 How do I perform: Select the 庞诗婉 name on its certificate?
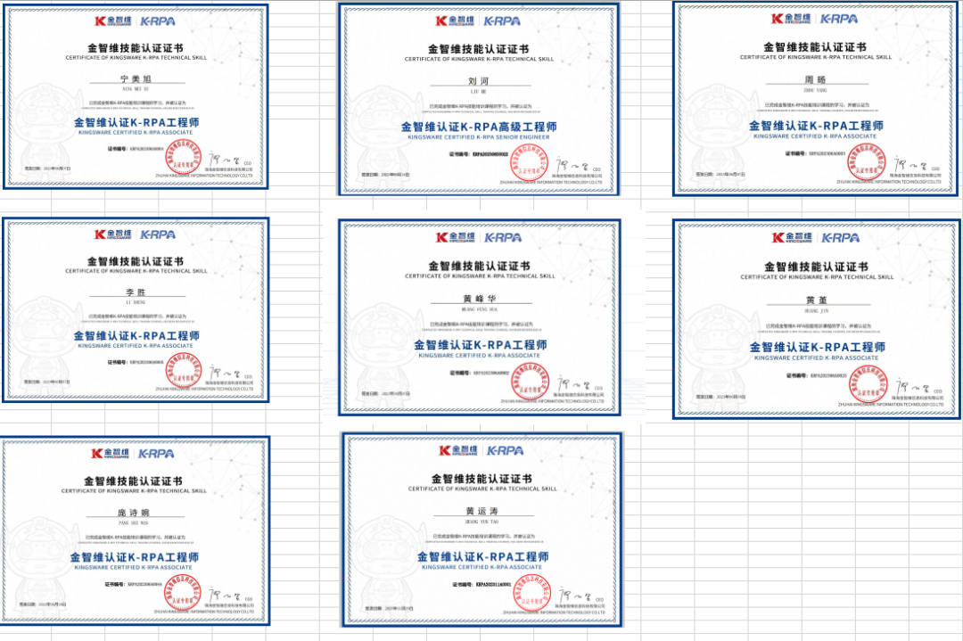[133, 512]
